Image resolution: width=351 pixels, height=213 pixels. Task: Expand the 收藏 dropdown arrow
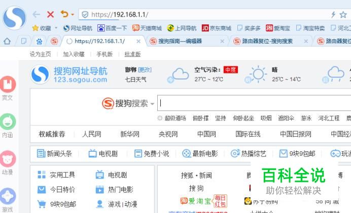coord(56,28)
